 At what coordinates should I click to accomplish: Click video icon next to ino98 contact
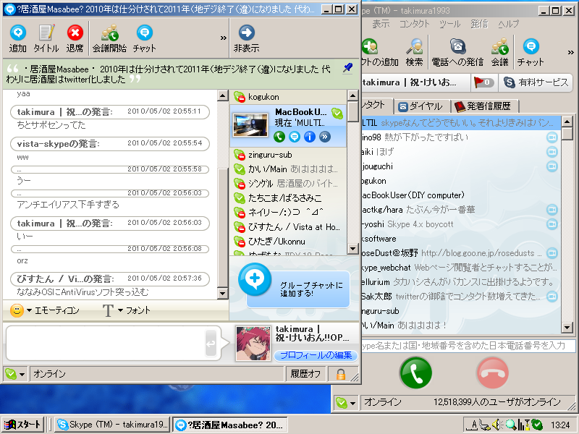click(552, 137)
